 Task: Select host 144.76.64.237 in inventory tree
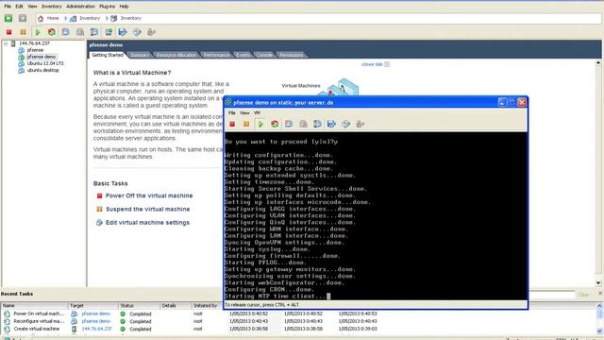coord(34,43)
